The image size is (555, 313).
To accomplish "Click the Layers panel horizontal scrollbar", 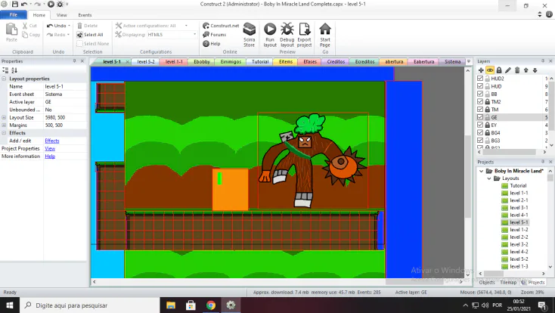I will (x=510, y=152).
